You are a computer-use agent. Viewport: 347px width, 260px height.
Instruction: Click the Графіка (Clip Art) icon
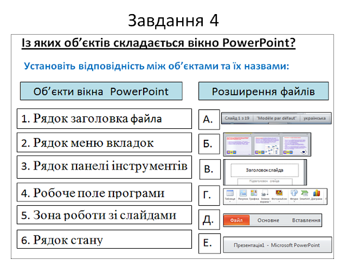254,193
